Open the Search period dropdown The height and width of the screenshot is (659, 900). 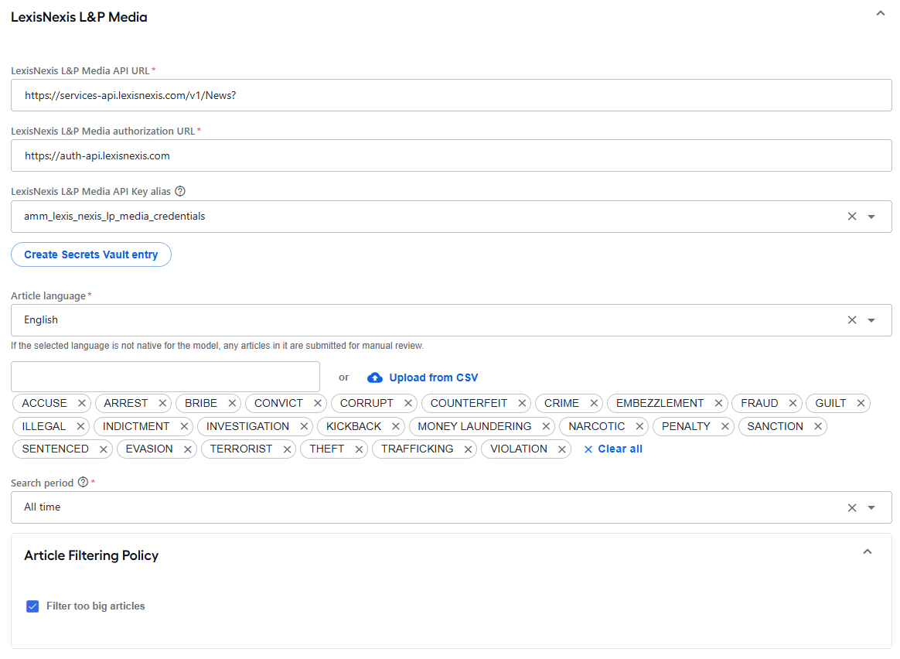tap(871, 507)
